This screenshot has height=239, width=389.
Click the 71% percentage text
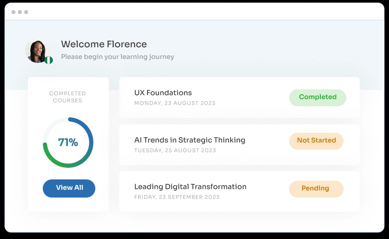68,142
